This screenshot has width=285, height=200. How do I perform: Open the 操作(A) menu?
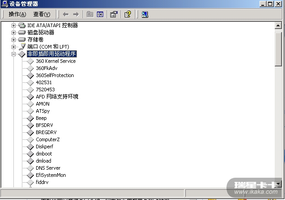tap(17, 14)
